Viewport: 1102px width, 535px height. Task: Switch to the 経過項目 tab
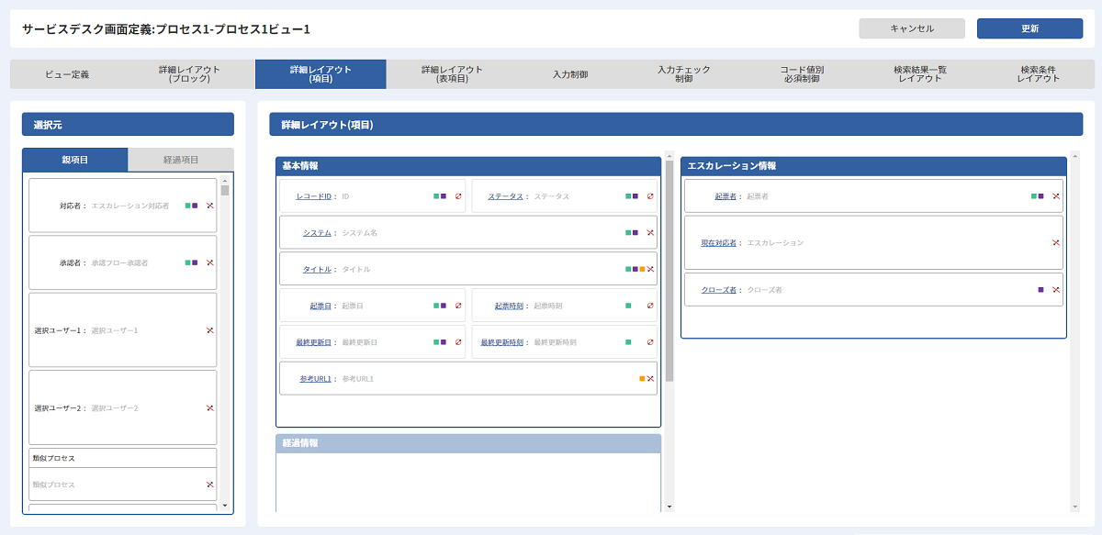181,160
